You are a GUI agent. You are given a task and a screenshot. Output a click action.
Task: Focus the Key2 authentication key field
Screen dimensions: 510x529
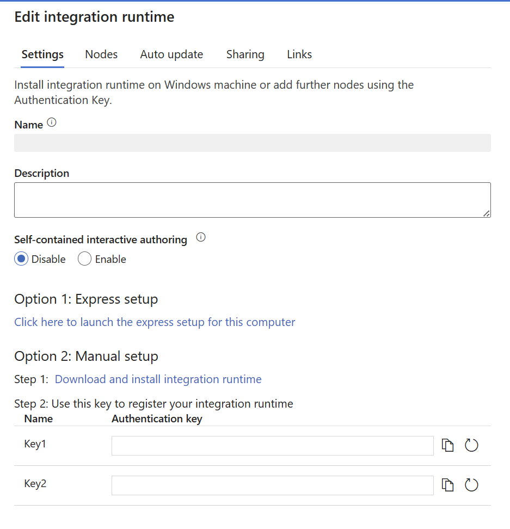coord(272,485)
